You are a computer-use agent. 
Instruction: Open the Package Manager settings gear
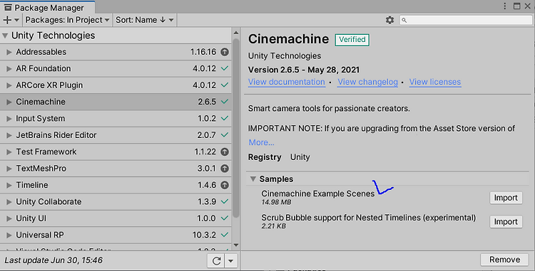pyautogui.click(x=389, y=20)
